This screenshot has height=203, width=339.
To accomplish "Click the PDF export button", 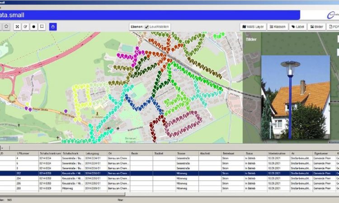I will (x=333, y=27).
